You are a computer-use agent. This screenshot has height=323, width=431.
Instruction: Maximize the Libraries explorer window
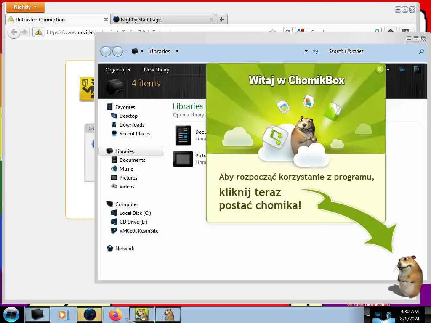tap(416, 40)
